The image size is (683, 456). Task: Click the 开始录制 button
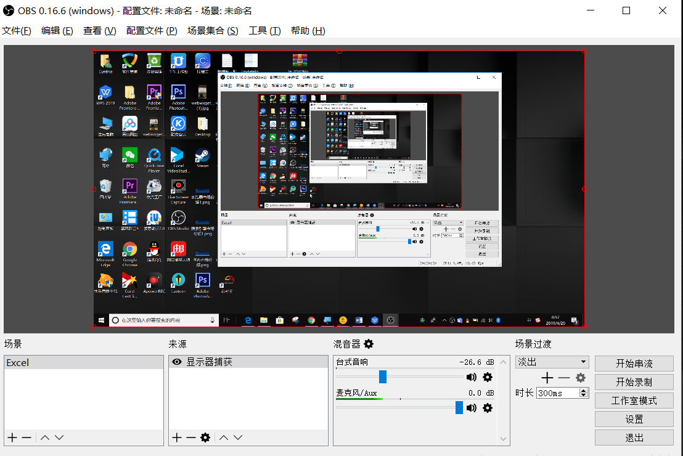tap(634, 382)
